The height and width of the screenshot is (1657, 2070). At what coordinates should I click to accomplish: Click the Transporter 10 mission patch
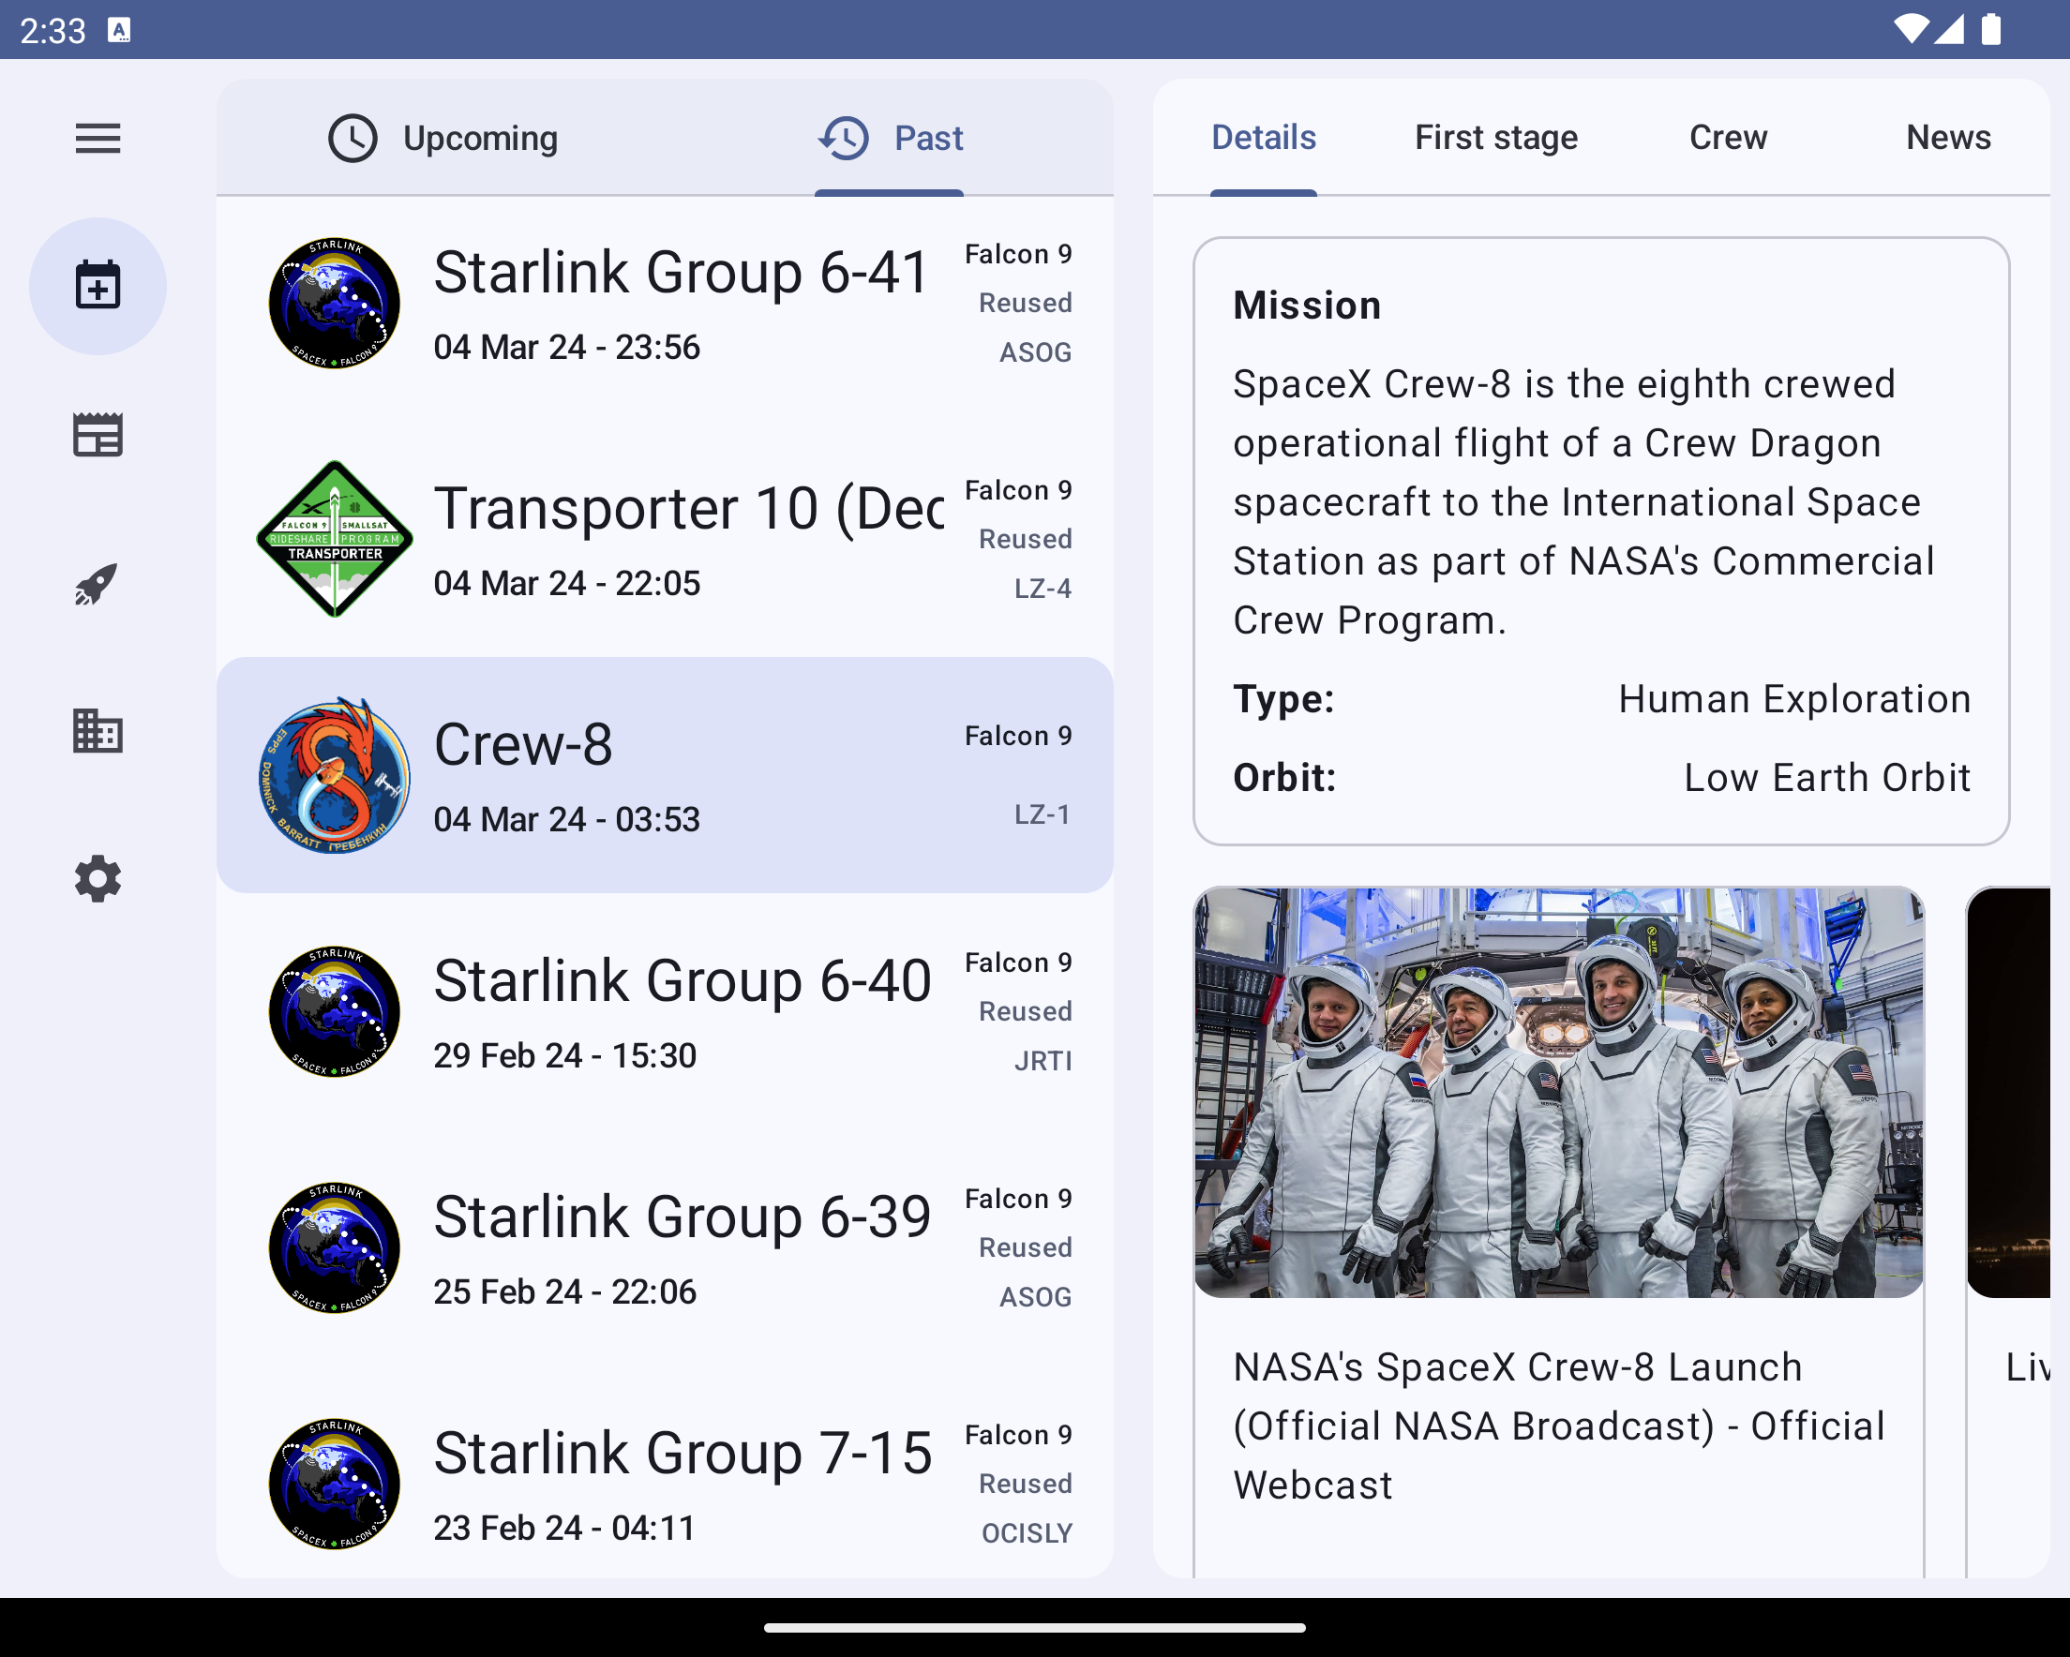335,539
